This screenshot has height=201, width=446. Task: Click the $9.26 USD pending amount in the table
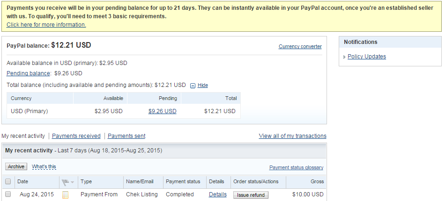[162, 111]
